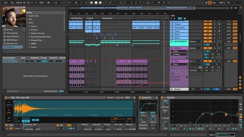
Task: Toggle the Computer MIDI Keyboard icon
Action: coord(210,3)
